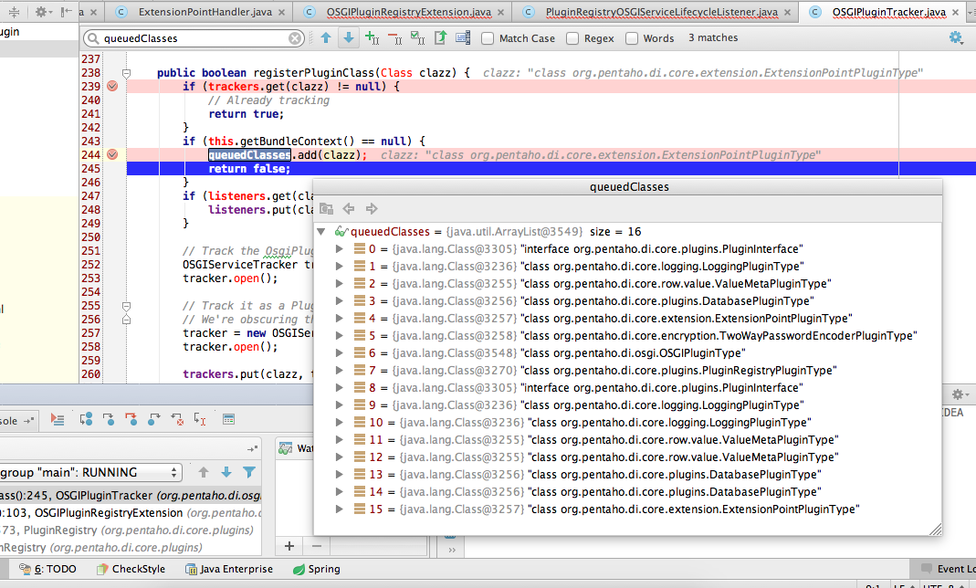This screenshot has height=588, width=976.
Task: Expand element 7 PluginRegistryPluginType
Action: tap(340, 370)
